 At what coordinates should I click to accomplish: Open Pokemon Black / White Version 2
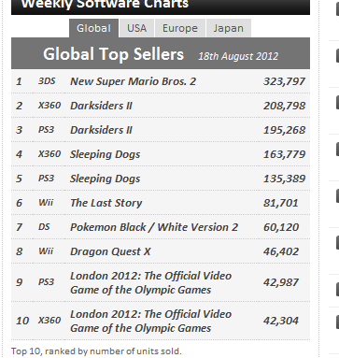(154, 227)
